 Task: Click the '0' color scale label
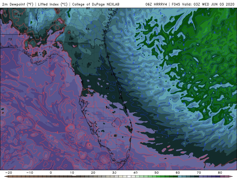tap(51, 173)
